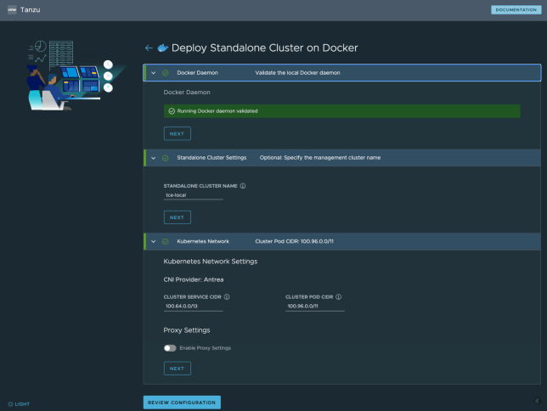This screenshot has height=411, width=547.
Task: Click 'Optional: Specify the management cluster name' text
Action: pyautogui.click(x=320, y=158)
